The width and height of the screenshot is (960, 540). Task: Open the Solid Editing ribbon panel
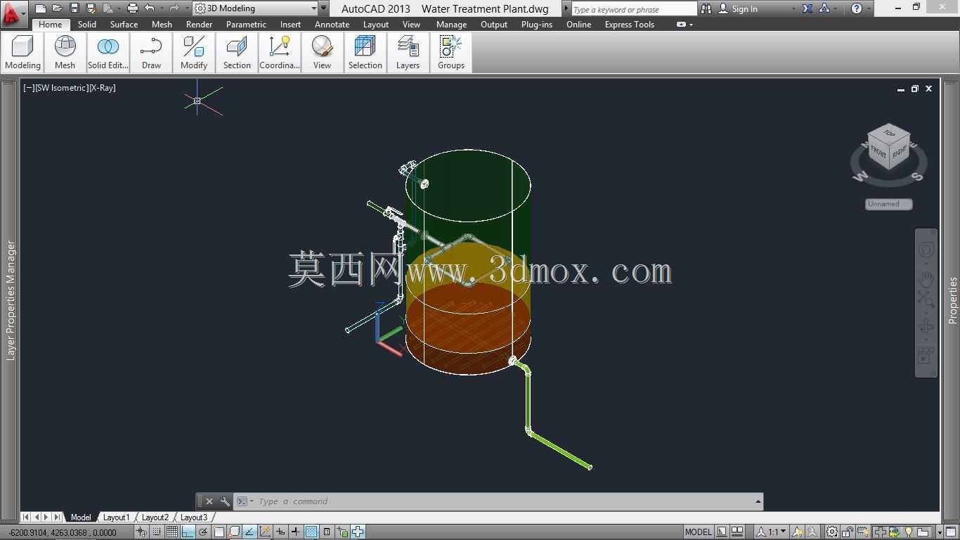108,53
